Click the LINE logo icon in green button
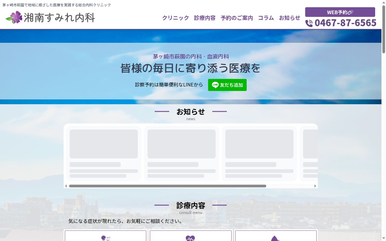Screen dimensions: 386x241 point(215,85)
